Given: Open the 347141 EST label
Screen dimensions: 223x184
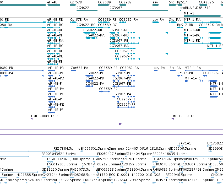Looking at the screenshot, I should pyautogui.click(x=184, y=143).
